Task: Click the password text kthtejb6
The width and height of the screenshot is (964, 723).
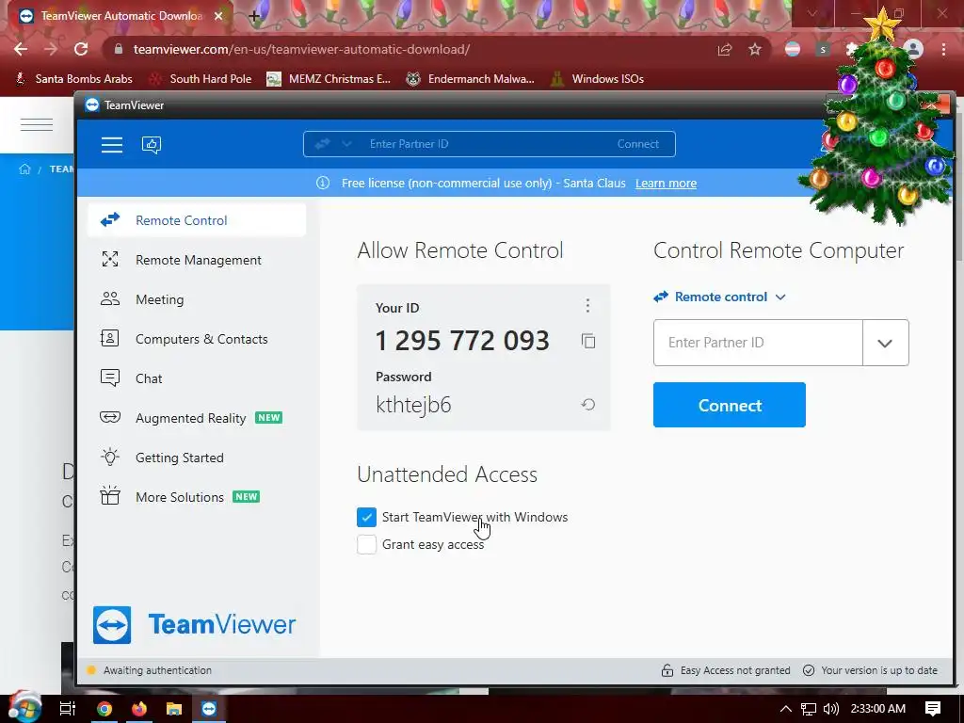Action: (413, 405)
